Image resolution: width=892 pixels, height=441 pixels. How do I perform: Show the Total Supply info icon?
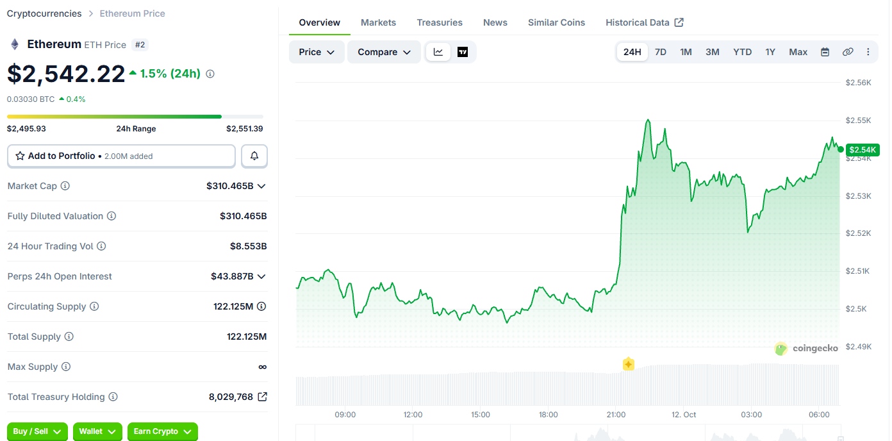pyautogui.click(x=69, y=337)
